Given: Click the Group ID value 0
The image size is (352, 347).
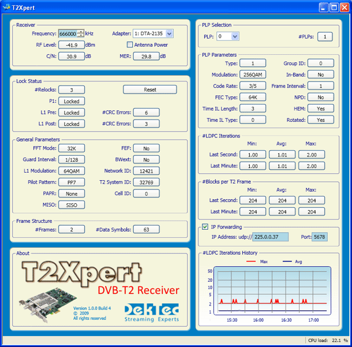Looking at the screenshot, I should coord(321,64).
